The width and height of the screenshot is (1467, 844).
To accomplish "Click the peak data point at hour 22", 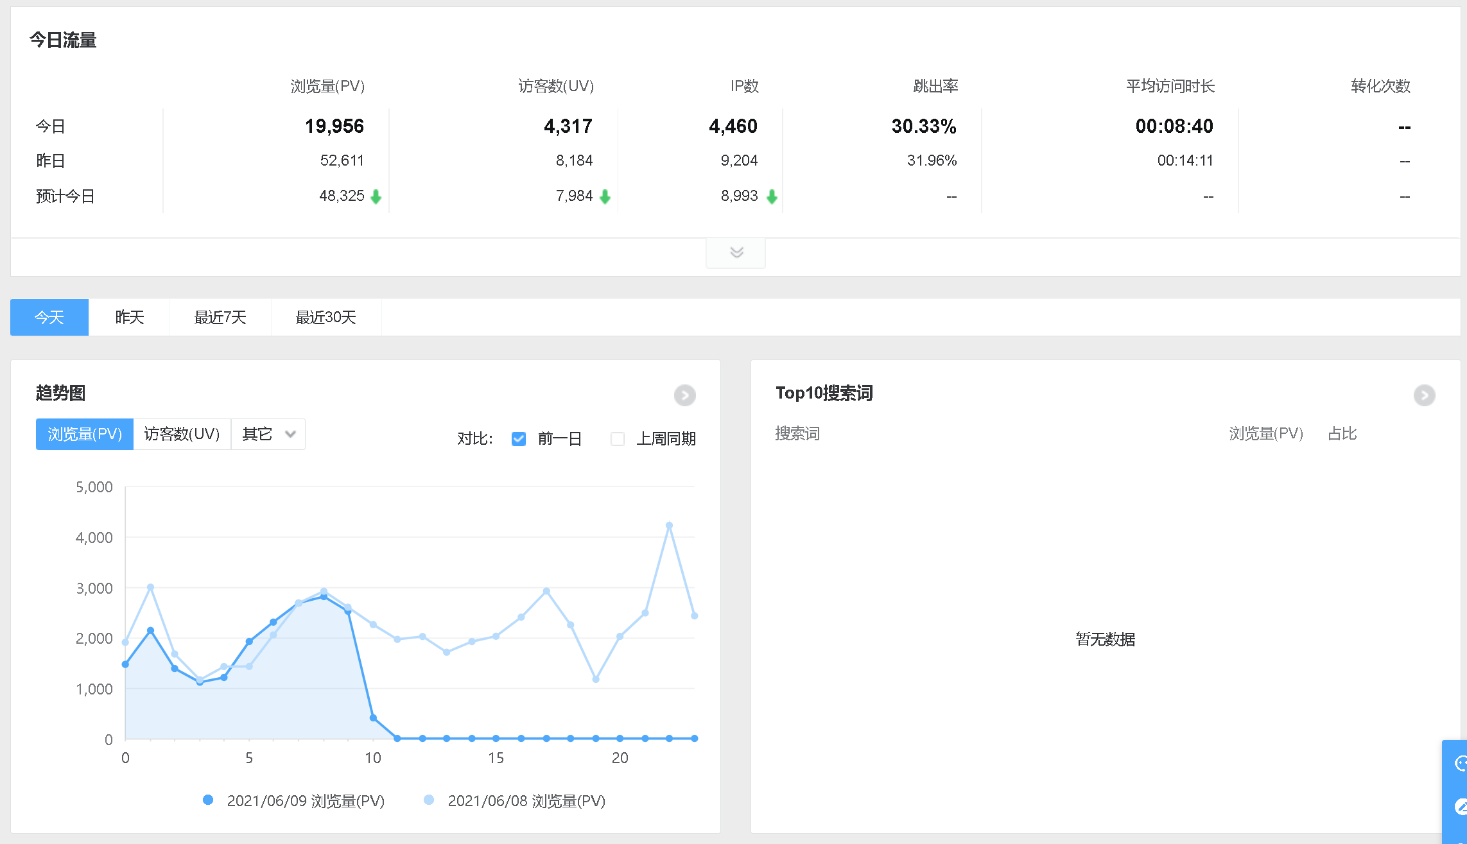I will (669, 525).
